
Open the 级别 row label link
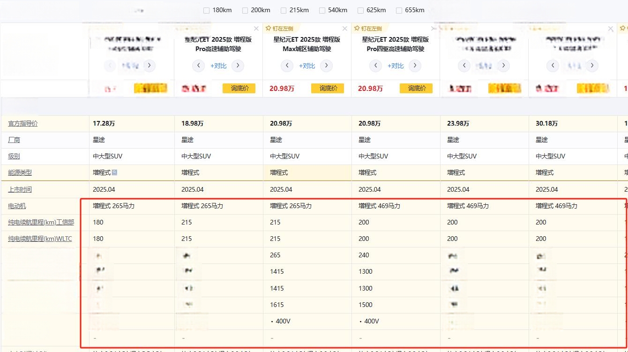pos(14,156)
